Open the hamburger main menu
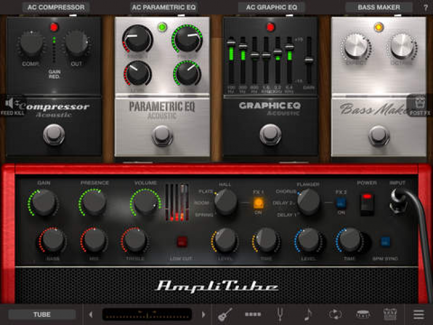This screenshot has height=325, width=433. click(419, 315)
